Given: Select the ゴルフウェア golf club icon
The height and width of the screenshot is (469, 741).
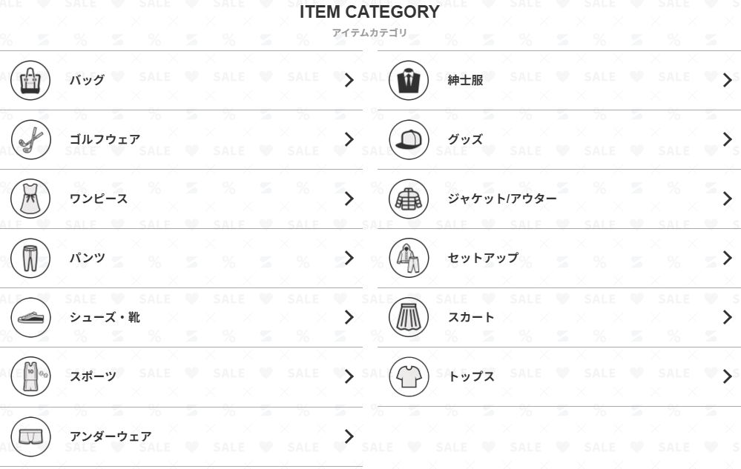Looking at the screenshot, I should click(x=30, y=139).
